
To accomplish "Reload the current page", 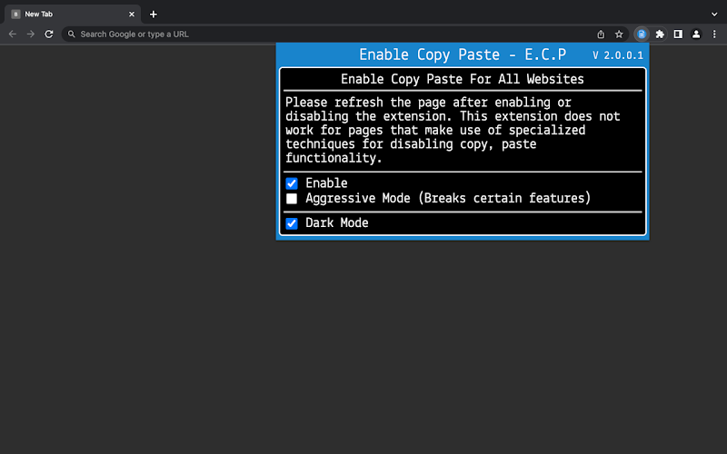I will coord(49,35).
